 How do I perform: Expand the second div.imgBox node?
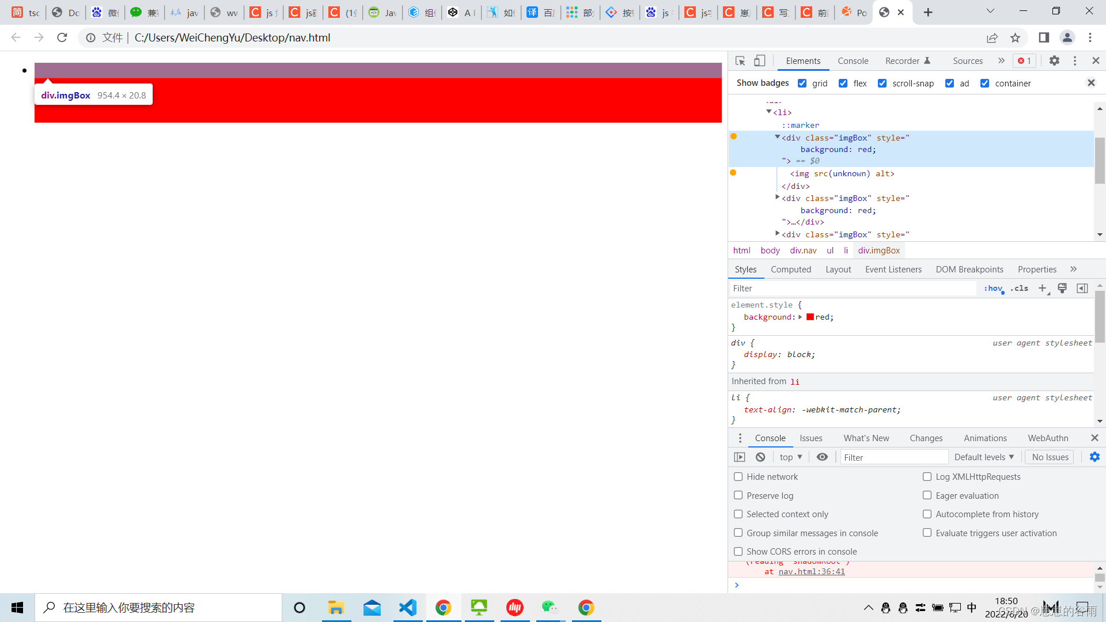point(777,198)
